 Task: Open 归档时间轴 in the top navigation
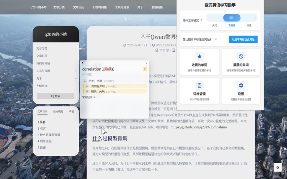point(100,7)
